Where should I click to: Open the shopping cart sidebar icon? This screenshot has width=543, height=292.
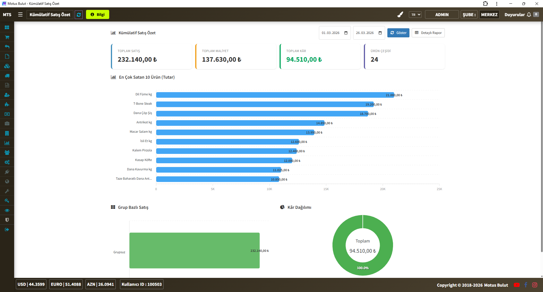pyautogui.click(x=7, y=37)
